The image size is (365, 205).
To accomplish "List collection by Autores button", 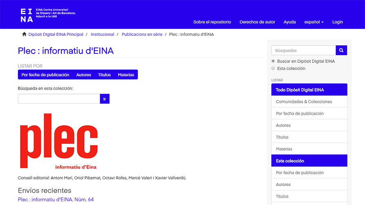I will (83, 75).
